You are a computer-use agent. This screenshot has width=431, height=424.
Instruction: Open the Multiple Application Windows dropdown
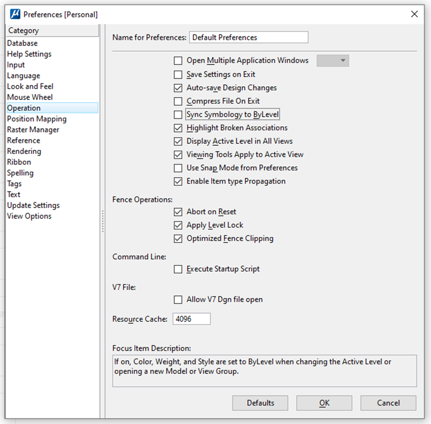point(332,60)
